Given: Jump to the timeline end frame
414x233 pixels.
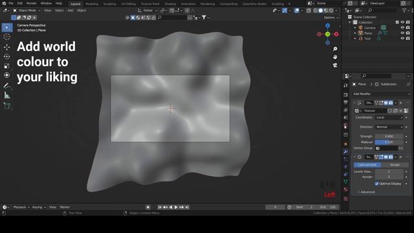Looking at the screenshot, I should pos(187,207).
